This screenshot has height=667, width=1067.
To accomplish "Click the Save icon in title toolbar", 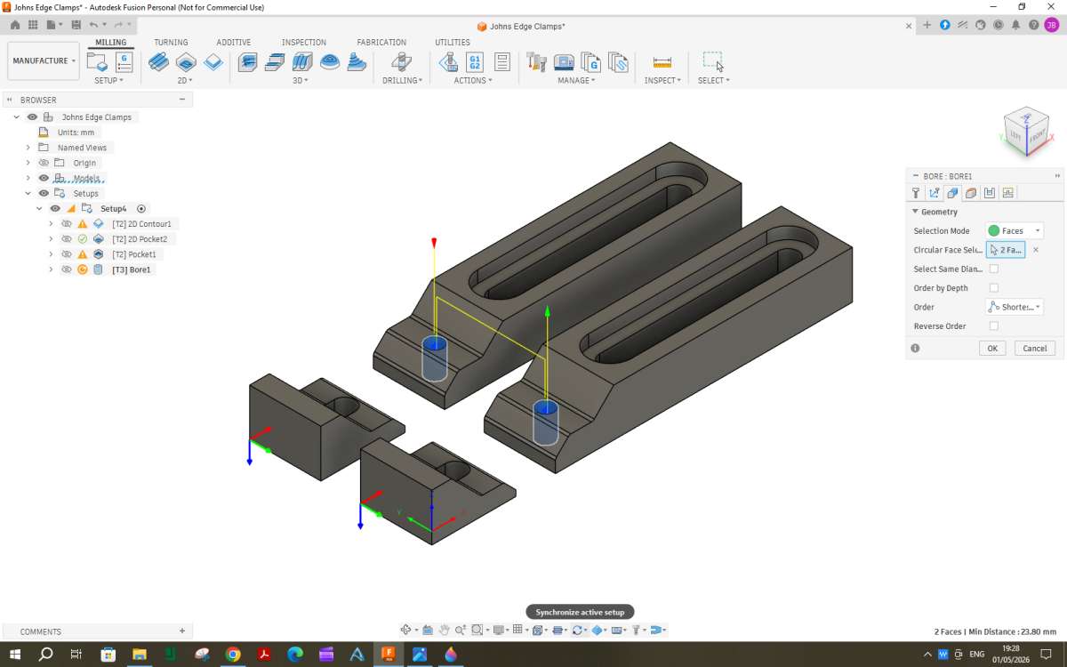I will [76, 25].
